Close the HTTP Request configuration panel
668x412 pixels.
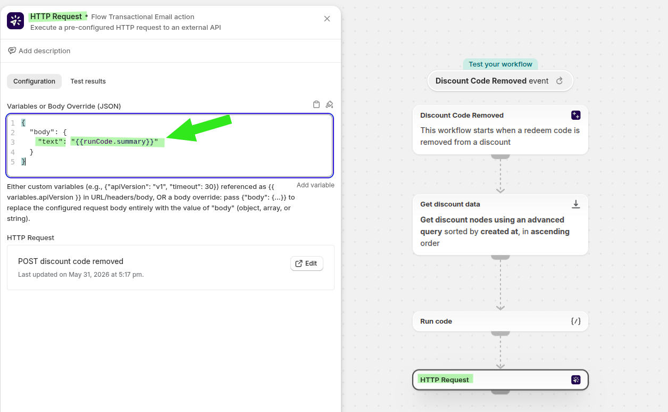coord(327,19)
